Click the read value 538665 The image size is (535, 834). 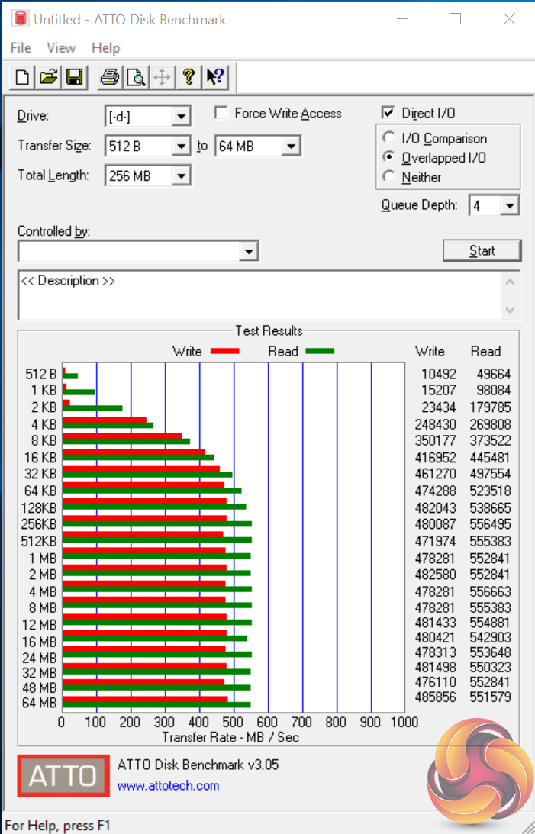tap(490, 508)
